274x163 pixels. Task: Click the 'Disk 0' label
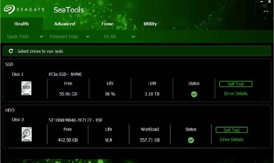click(x=18, y=120)
